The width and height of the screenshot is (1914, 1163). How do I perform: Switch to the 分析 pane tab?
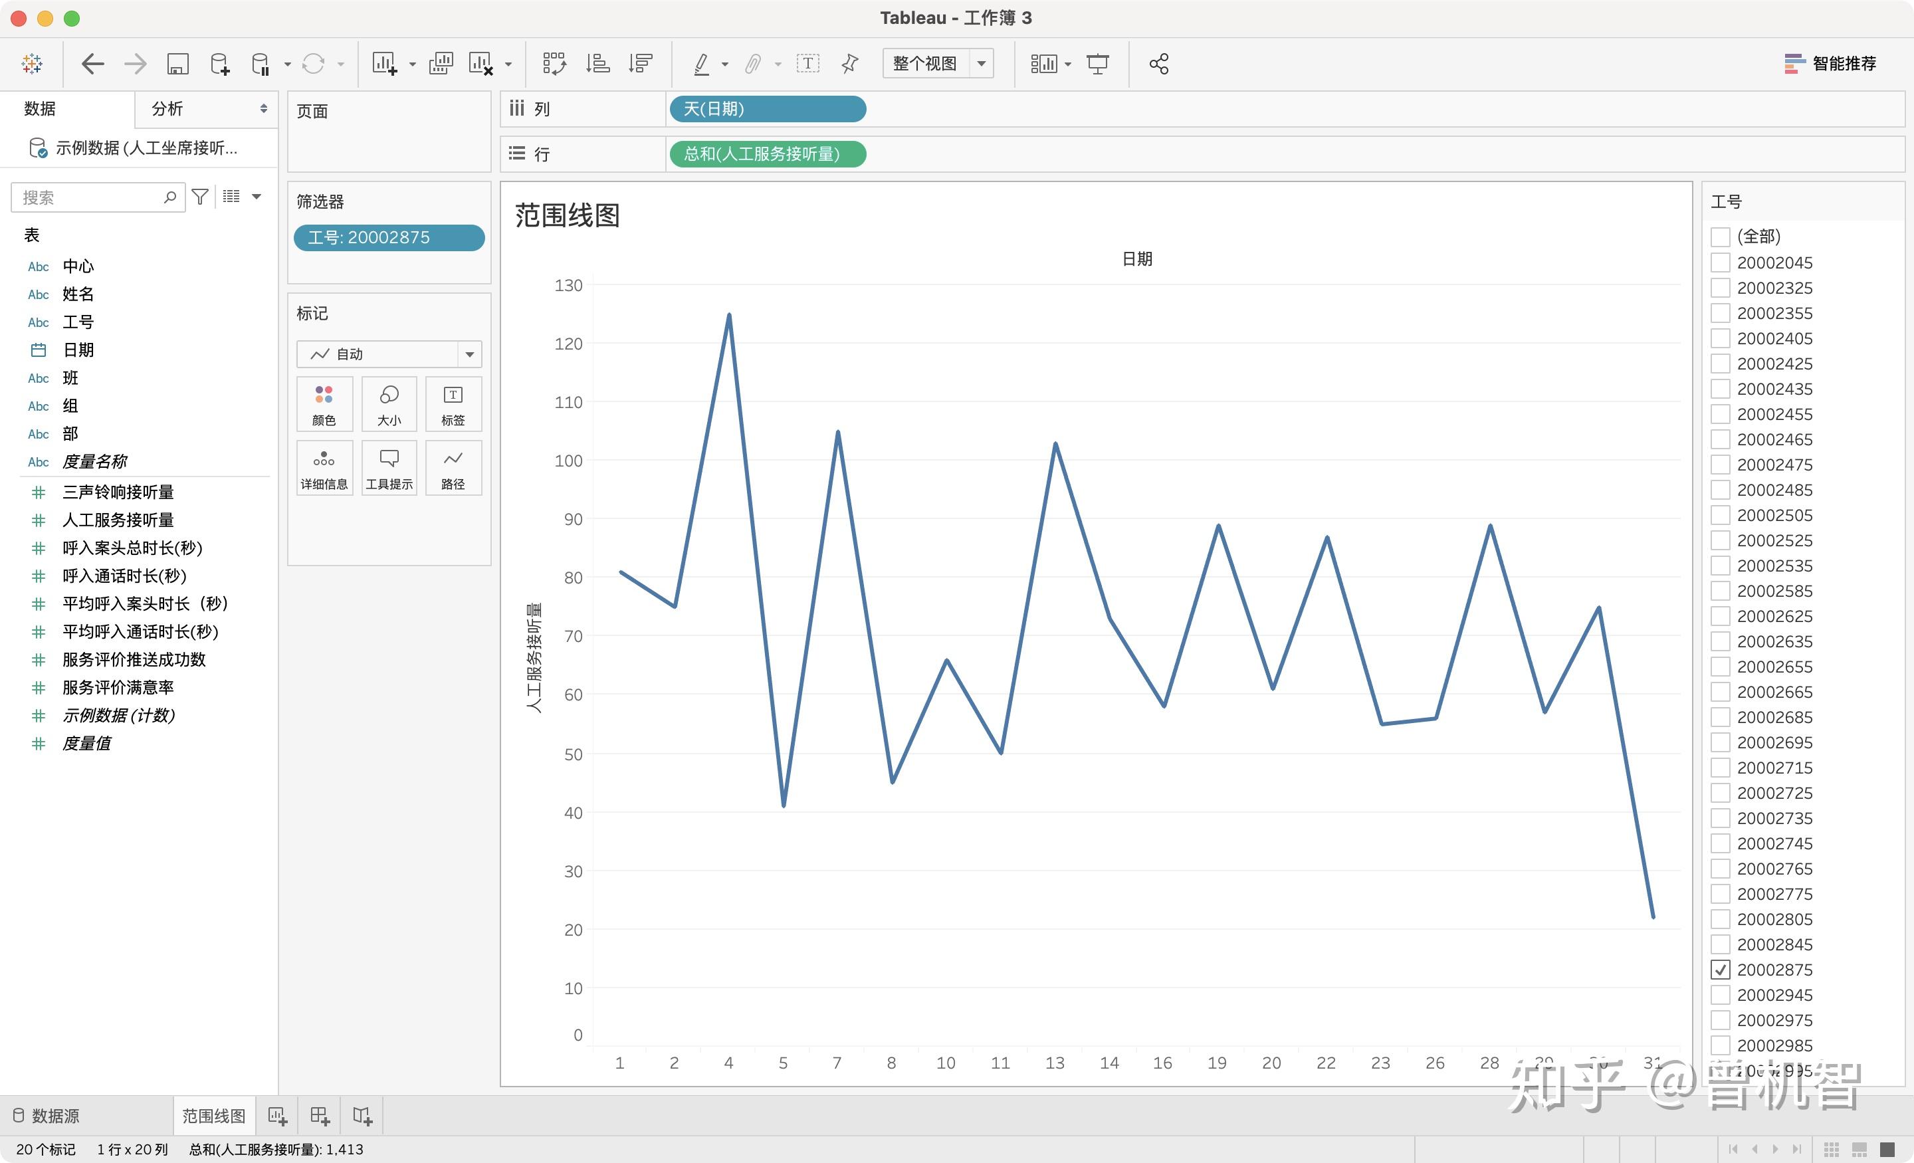[167, 109]
